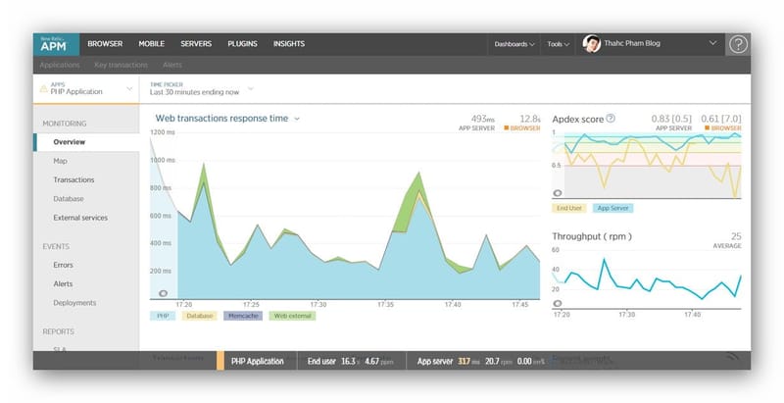This screenshot has width=784, height=403.
Task: Click the zero marker on Apdex chart
Action: [x=557, y=193]
